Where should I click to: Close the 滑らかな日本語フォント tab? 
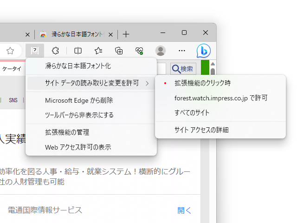[x=110, y=34]
